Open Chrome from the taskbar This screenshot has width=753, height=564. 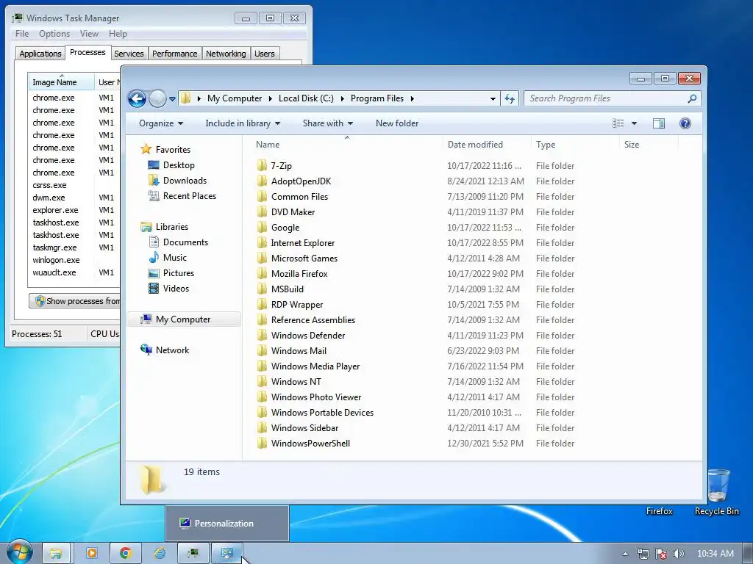coord(125,554)
